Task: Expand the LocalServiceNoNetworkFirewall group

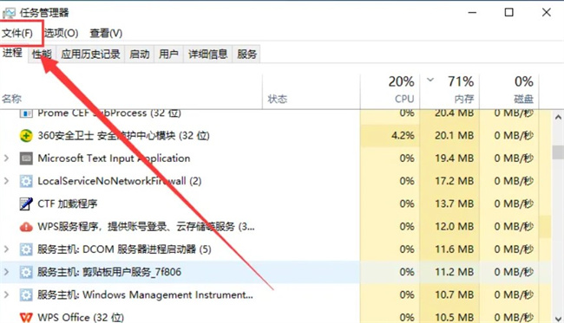Action: coord(6,181)
